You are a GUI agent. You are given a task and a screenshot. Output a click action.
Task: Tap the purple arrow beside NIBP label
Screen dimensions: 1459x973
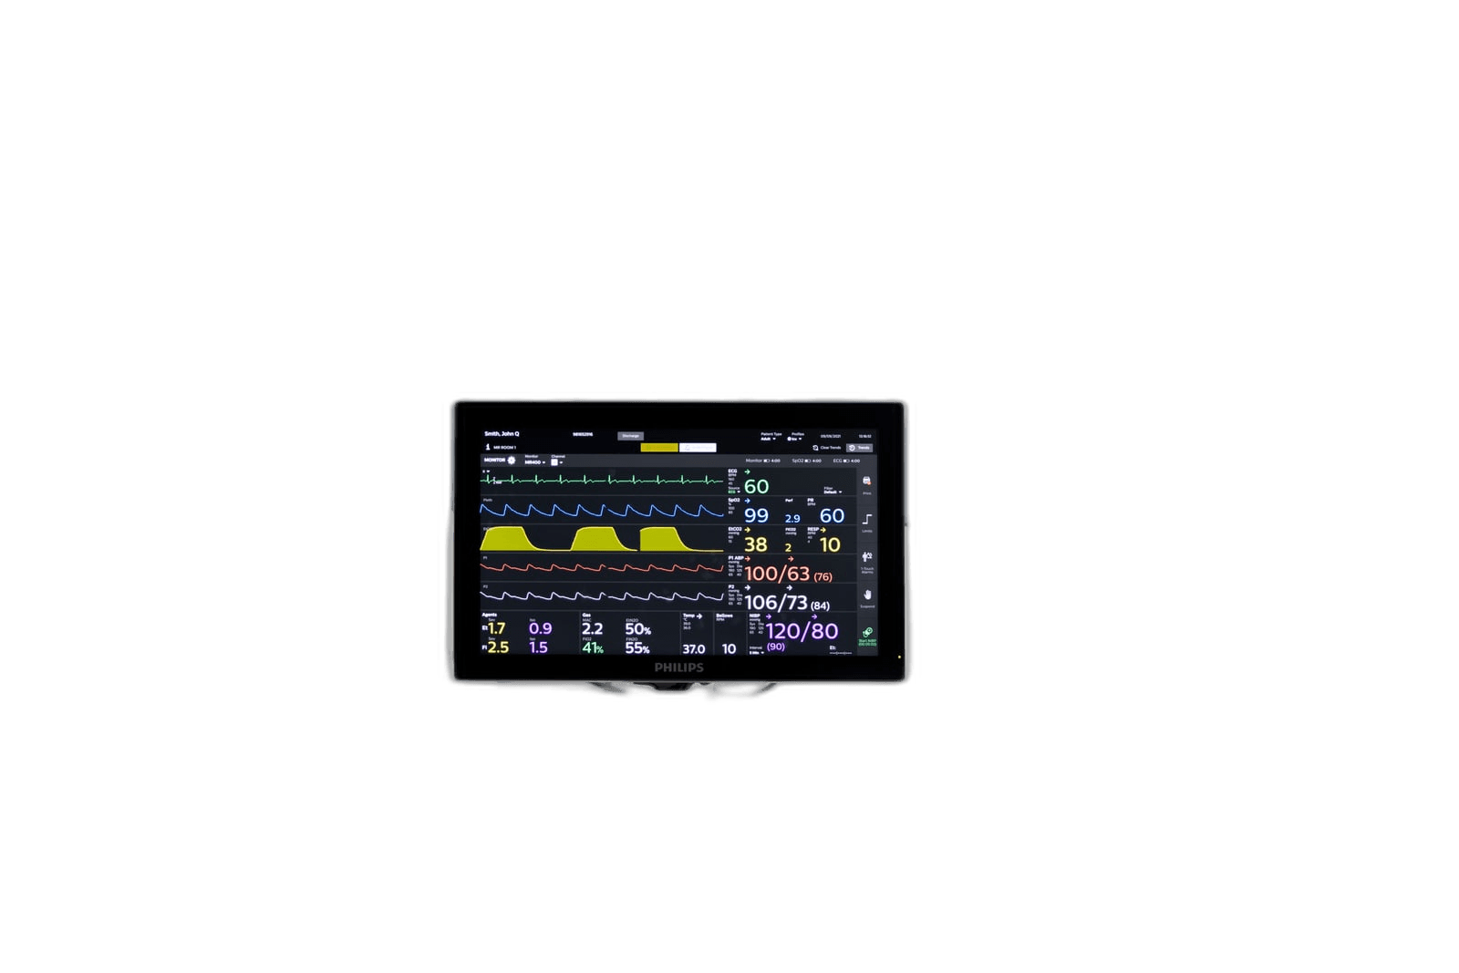[769, 616]
